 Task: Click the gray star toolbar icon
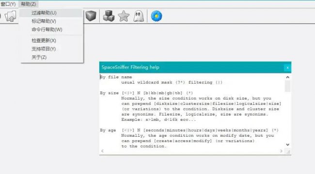124,16
